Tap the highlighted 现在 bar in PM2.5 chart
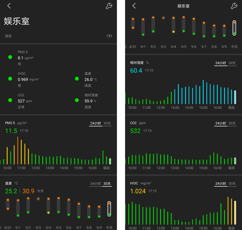Image resolution: width=242 pixels, height=230 pixels. pos(110,161)
